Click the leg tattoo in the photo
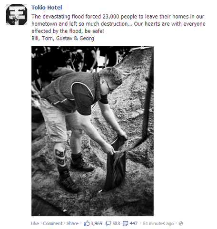This screenshot has width=217, height=229. [x=60, y=156]
